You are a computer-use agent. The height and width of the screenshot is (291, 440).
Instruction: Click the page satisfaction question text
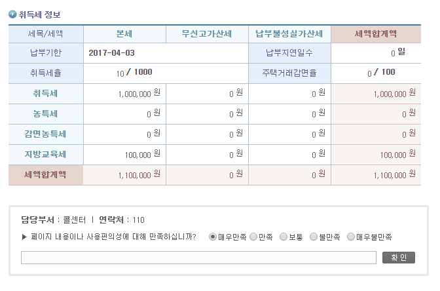tap(113, 237)
